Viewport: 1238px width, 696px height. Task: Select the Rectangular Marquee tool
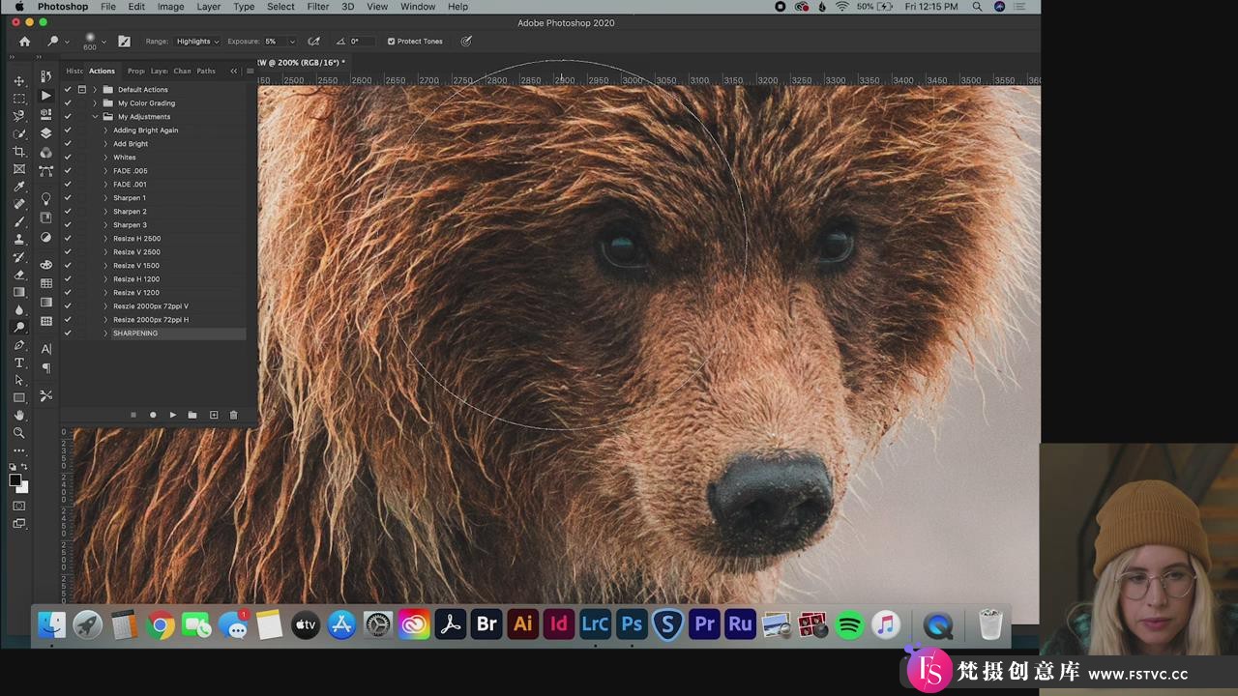(18, 99)
